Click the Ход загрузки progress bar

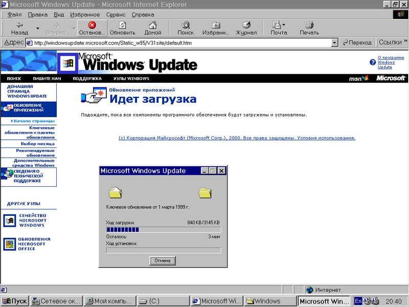pyautogui.click(x=164, y=230)
